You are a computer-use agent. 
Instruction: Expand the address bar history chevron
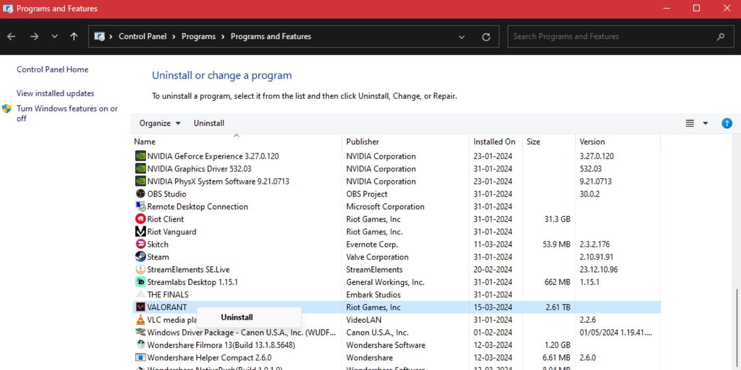[461, 36]
